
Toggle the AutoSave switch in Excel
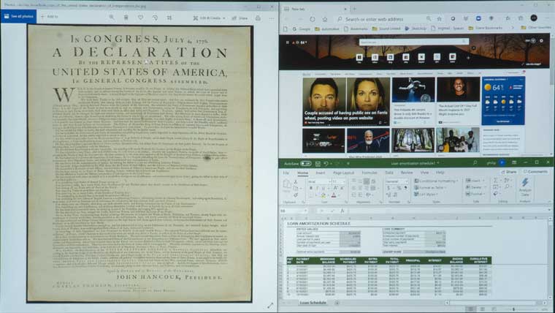[305, 163]
